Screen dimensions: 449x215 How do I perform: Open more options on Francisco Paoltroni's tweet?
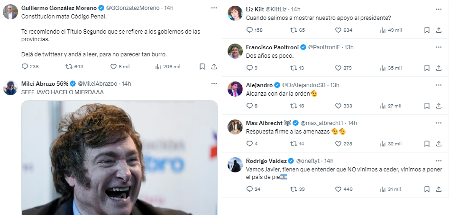point(439,47)
